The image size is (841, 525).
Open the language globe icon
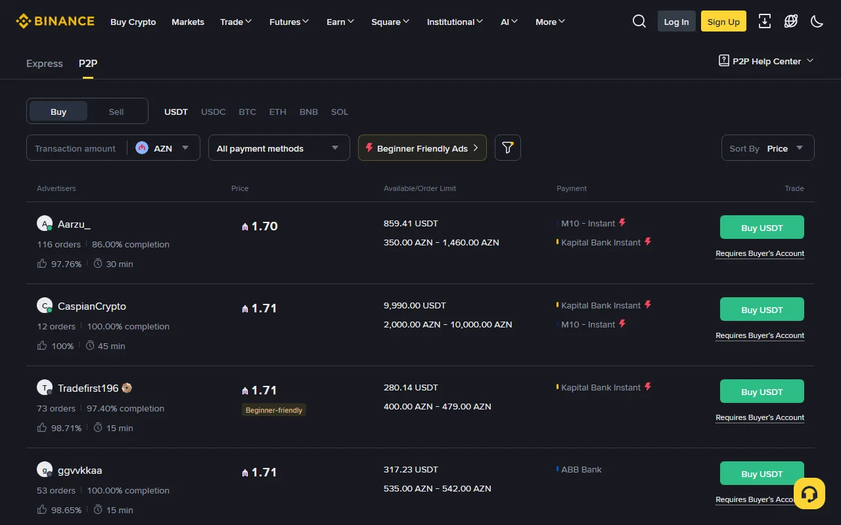791,22
